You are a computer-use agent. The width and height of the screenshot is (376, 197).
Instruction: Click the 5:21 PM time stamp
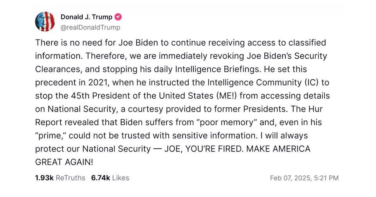[x=327, y=178]
